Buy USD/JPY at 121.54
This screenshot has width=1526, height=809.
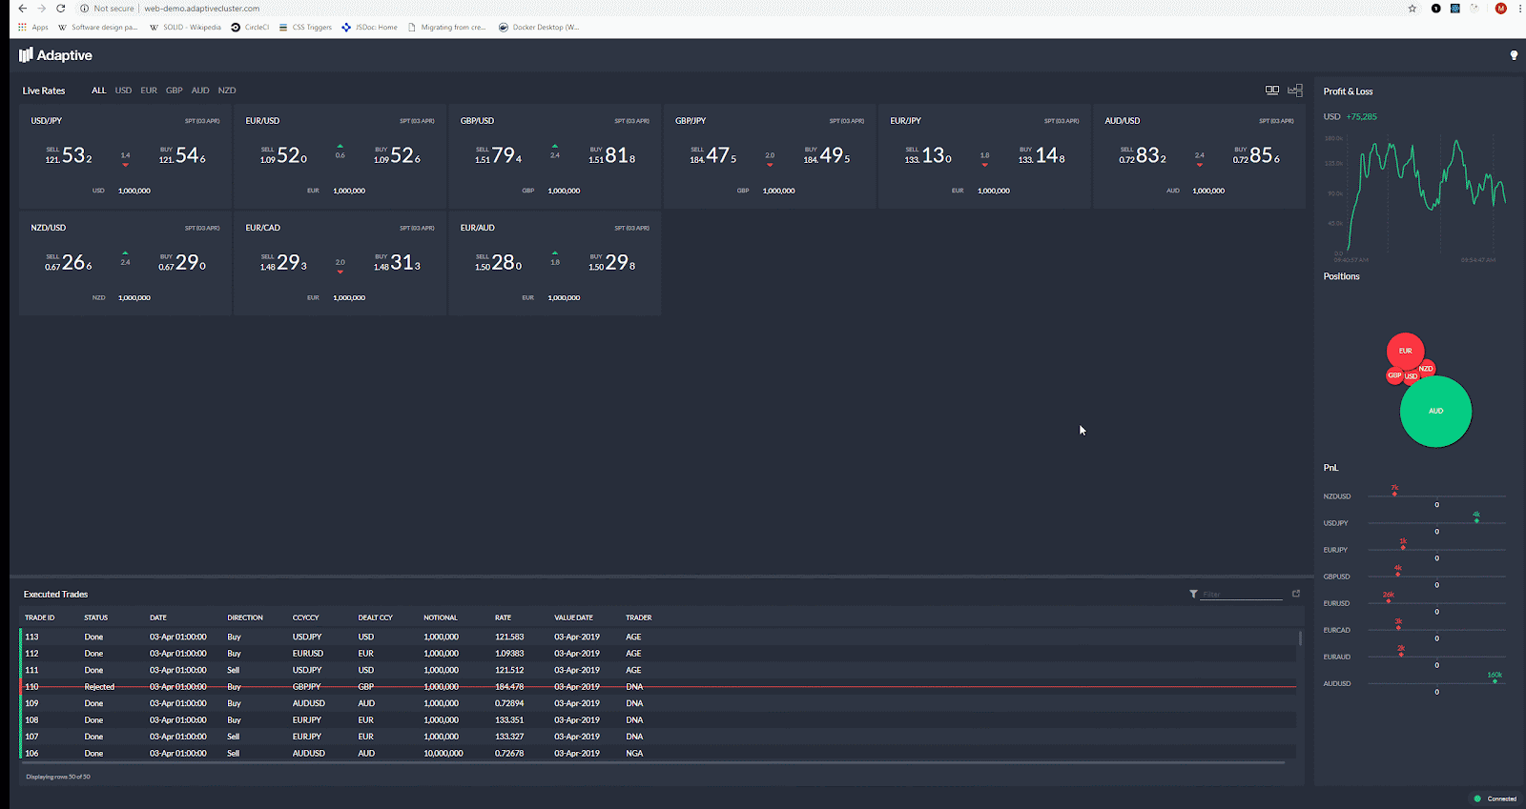tap(182, 155)
